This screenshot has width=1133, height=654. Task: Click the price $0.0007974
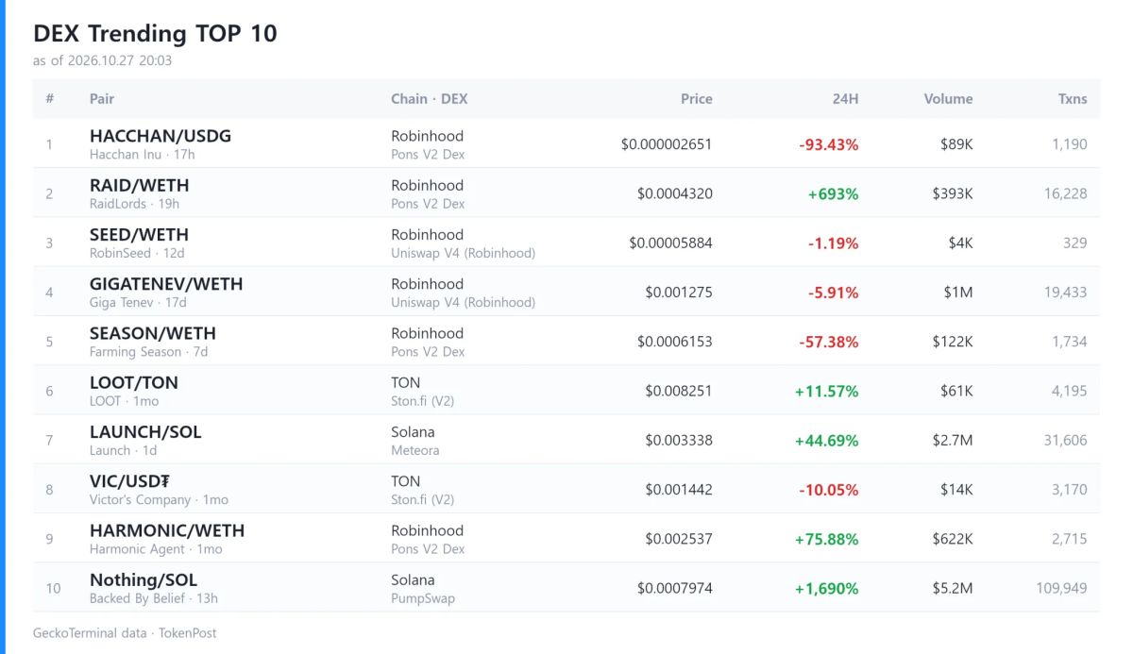(x=675, y=588)
